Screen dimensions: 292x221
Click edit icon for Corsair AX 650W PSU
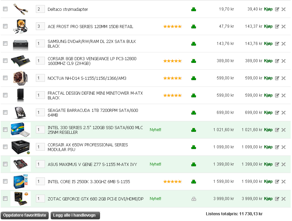point(277,147)
